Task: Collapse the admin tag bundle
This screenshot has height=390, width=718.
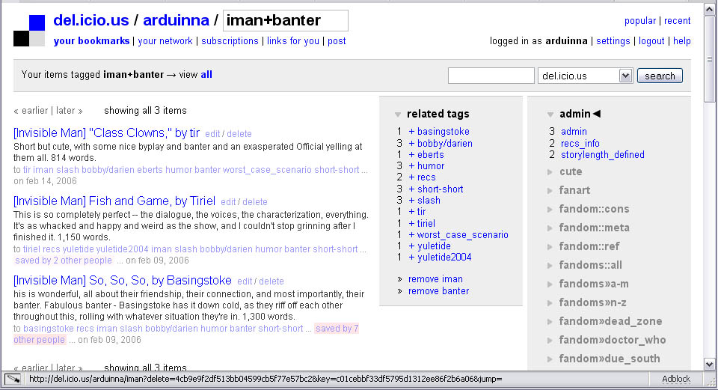Action: pyautogui.click(x=550, y=114)
